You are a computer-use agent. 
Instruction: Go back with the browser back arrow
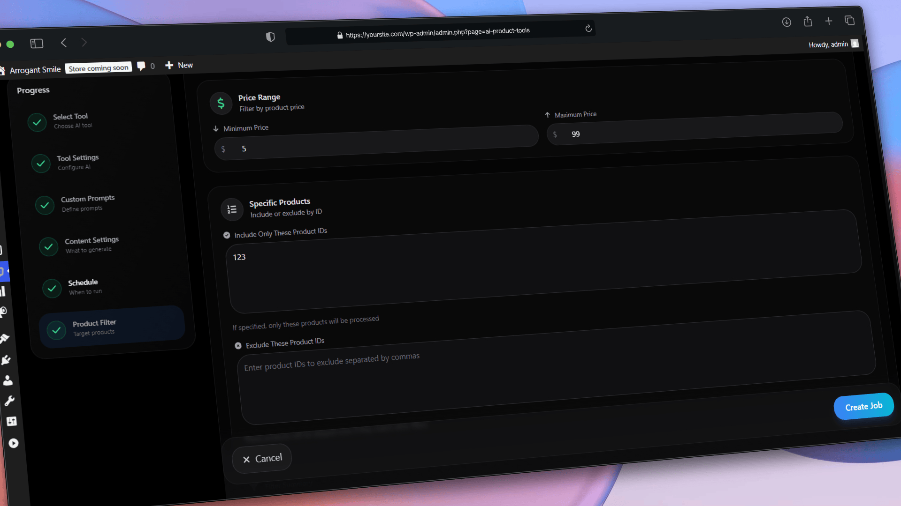pos(64,43)
